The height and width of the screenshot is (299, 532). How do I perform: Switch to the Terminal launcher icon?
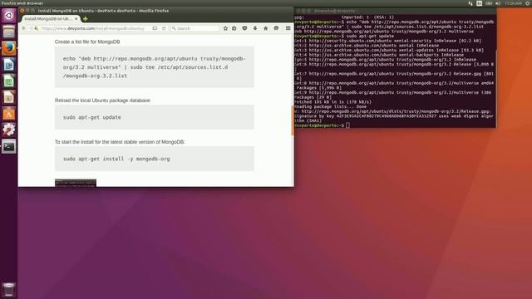(x=9, y=146)
